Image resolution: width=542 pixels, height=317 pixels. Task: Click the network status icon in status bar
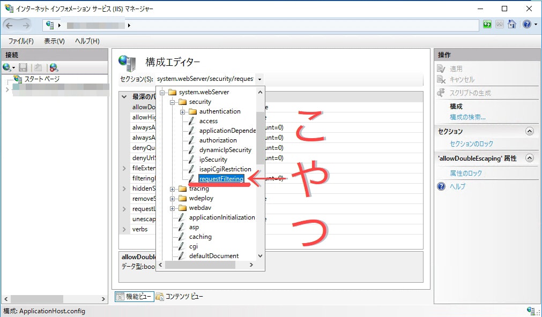[531, 311]
